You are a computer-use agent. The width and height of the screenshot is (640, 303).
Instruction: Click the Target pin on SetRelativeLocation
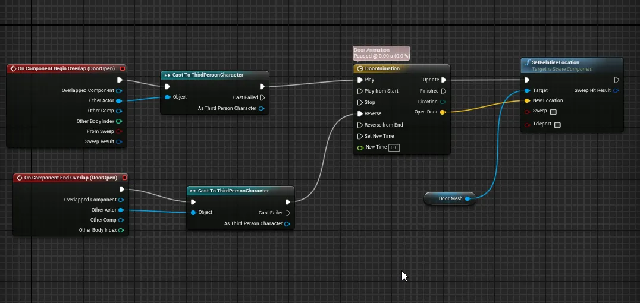[527, 90]
